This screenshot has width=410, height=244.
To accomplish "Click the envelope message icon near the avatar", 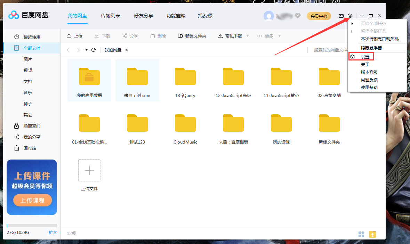I will tap(341, 16).
